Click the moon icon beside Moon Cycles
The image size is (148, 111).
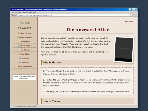click(x=19, y=42)
